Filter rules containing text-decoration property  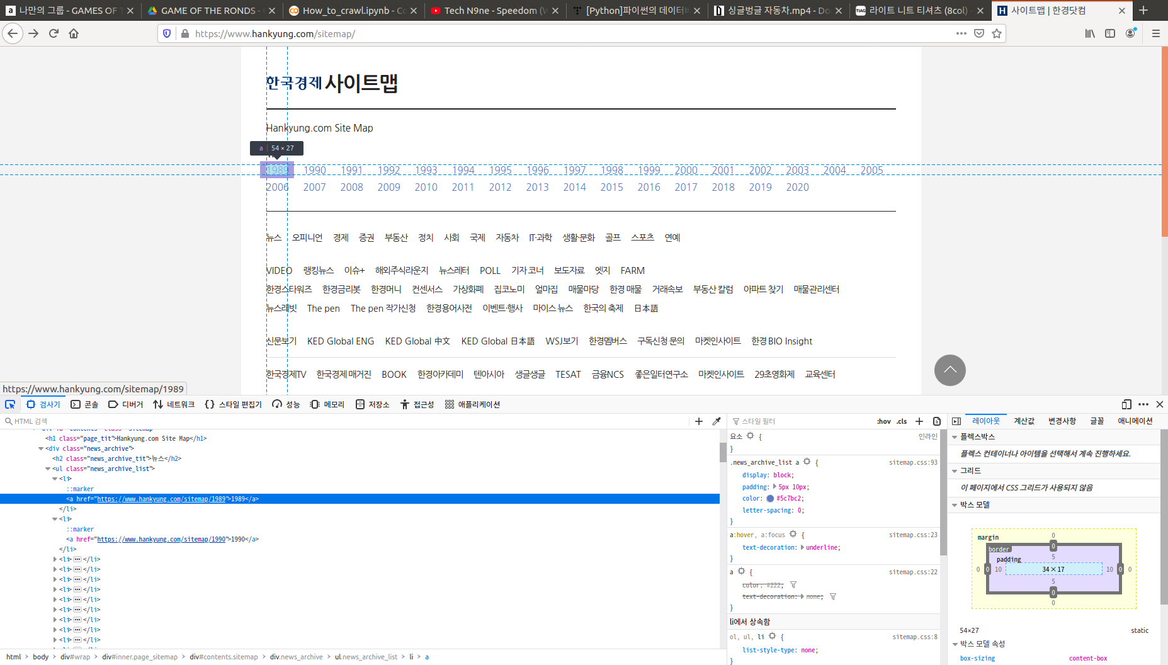click(833, 596)
